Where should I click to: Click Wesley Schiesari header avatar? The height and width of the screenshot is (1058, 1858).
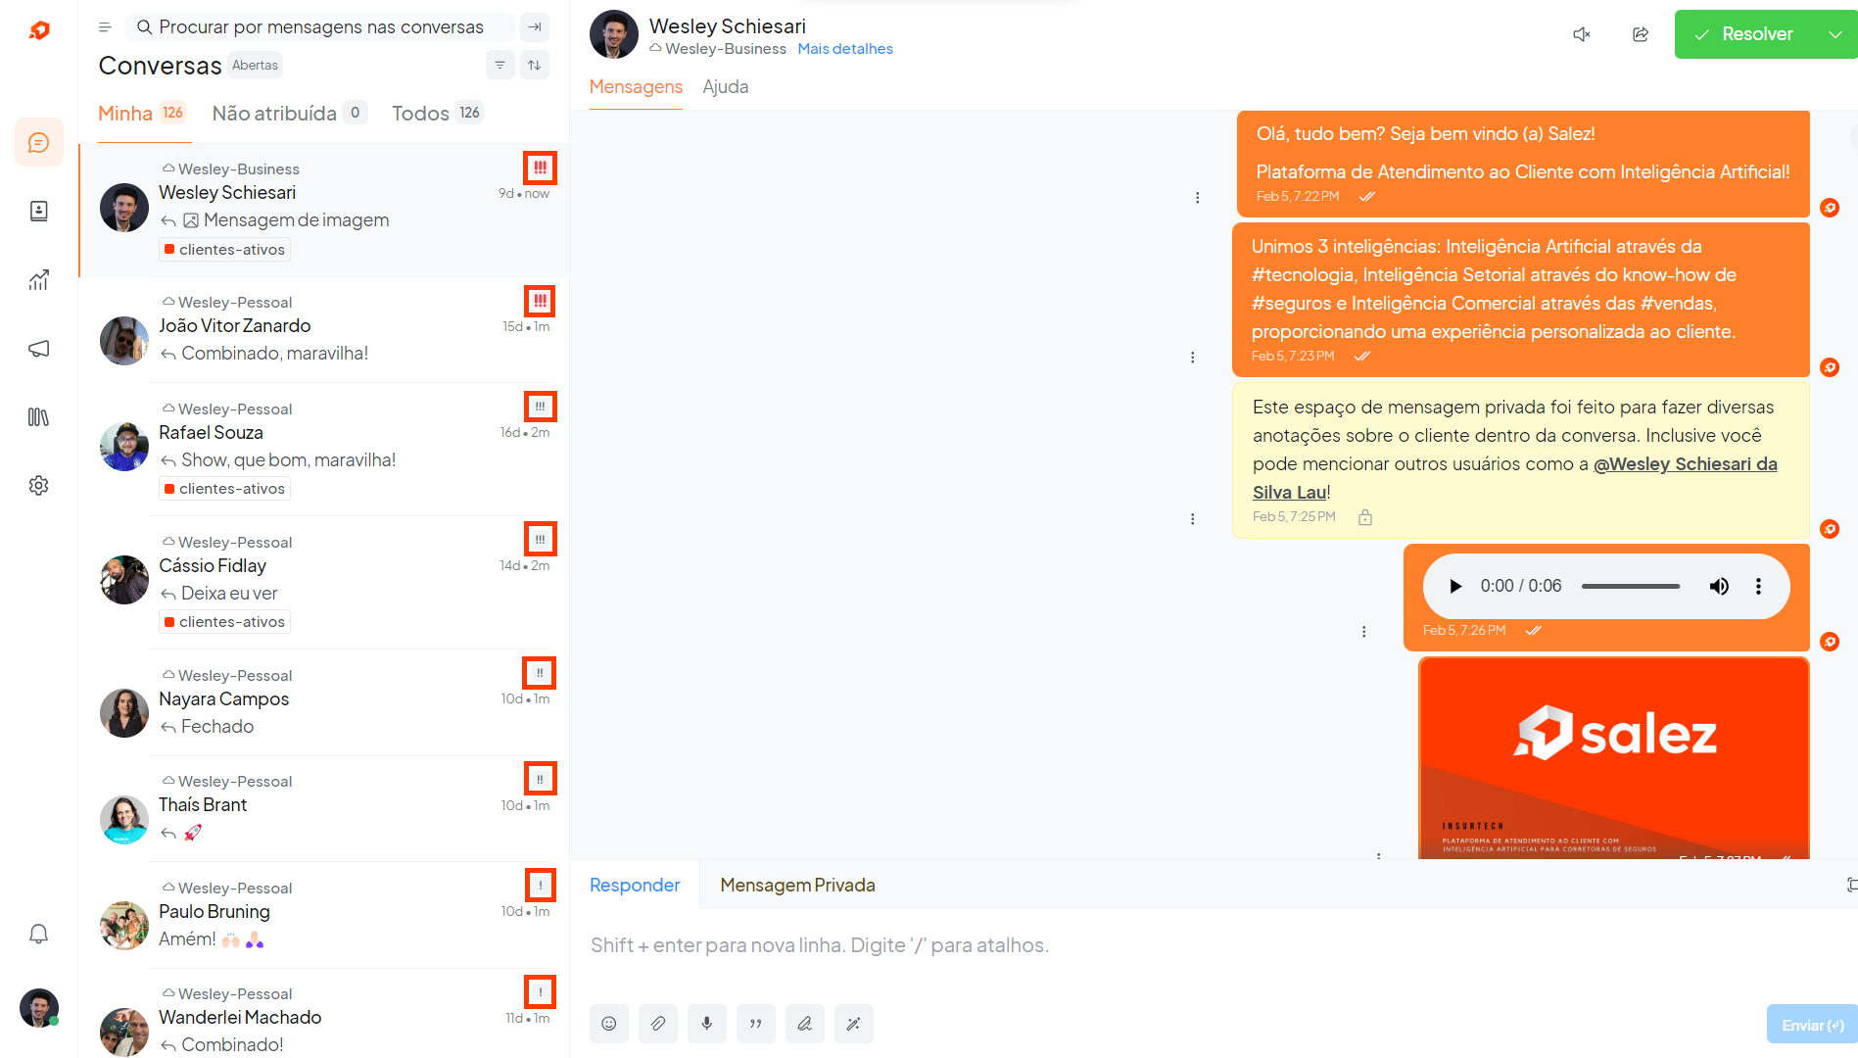pos(614,34)
